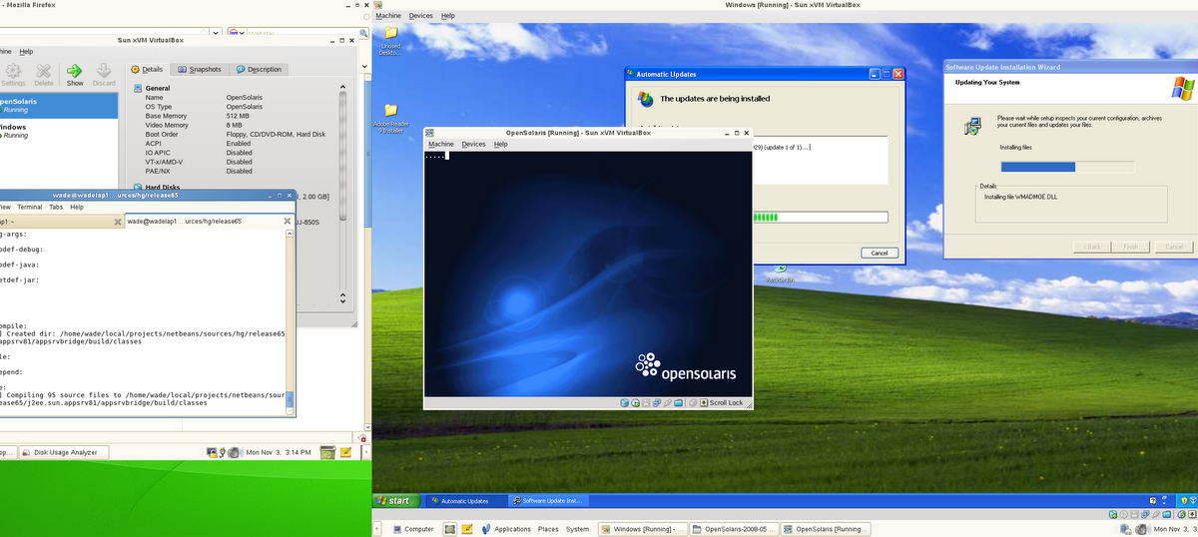Image resolution: width=1198 pixels, height=537 pixels.
Task: Click Computer launcher in bottom panel
Action: point(412,529)
